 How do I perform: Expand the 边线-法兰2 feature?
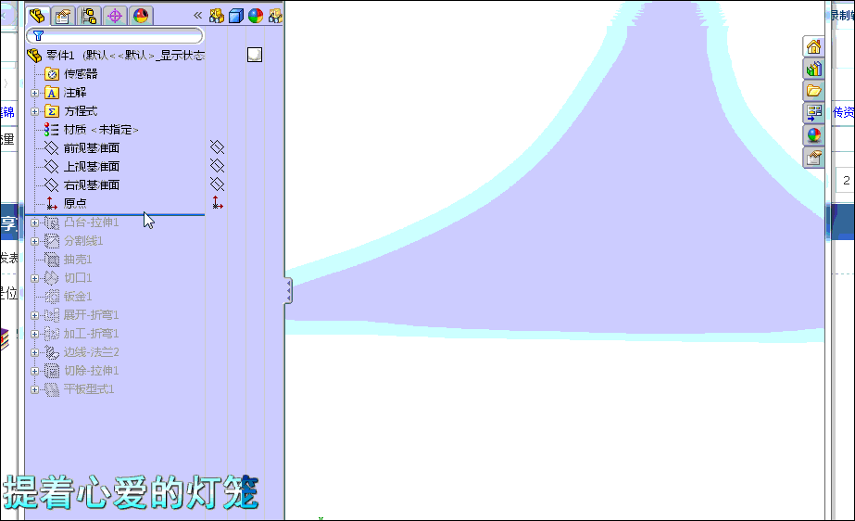point(34,352)
